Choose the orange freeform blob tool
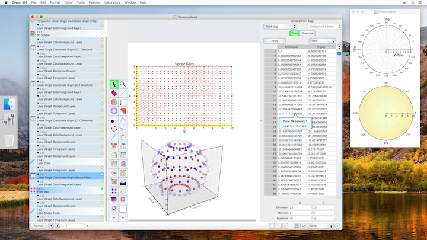 [x=123, y=111]
